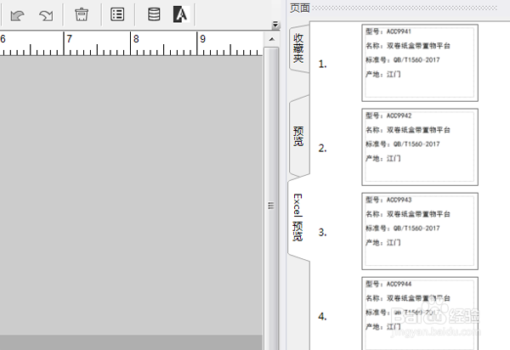
Task: Click ruler mark 9
Action: [x=203, y=39]
